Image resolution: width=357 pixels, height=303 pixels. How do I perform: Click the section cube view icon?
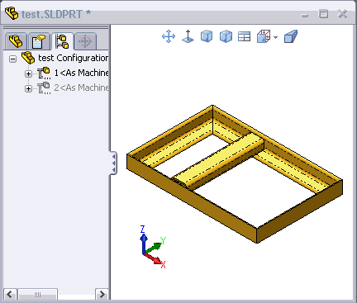[264, 36]
